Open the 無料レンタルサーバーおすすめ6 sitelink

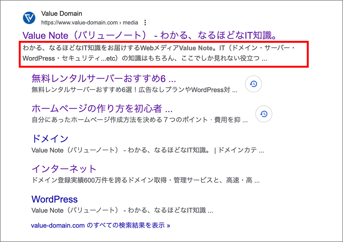[104, 78]
